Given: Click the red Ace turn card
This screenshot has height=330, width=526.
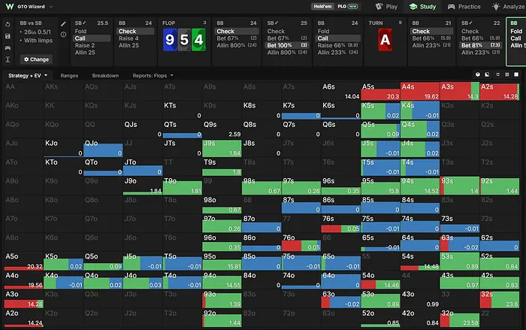Looking at the screenshot, I should pyautogui.click(x=385, y=40).
